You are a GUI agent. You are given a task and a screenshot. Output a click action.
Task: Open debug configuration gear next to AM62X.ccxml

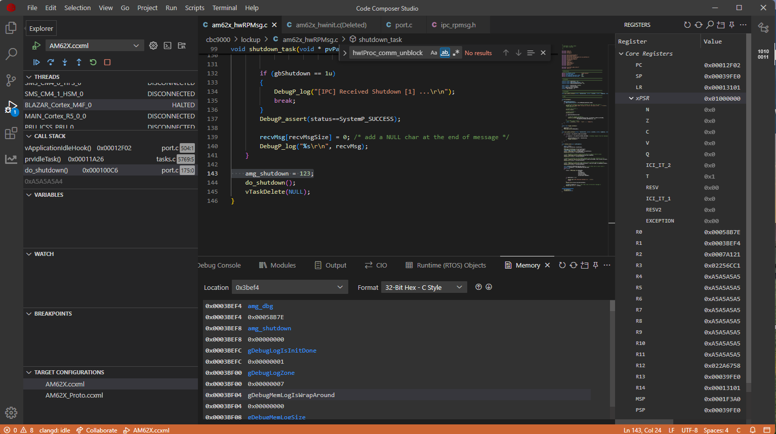(153, 46)
